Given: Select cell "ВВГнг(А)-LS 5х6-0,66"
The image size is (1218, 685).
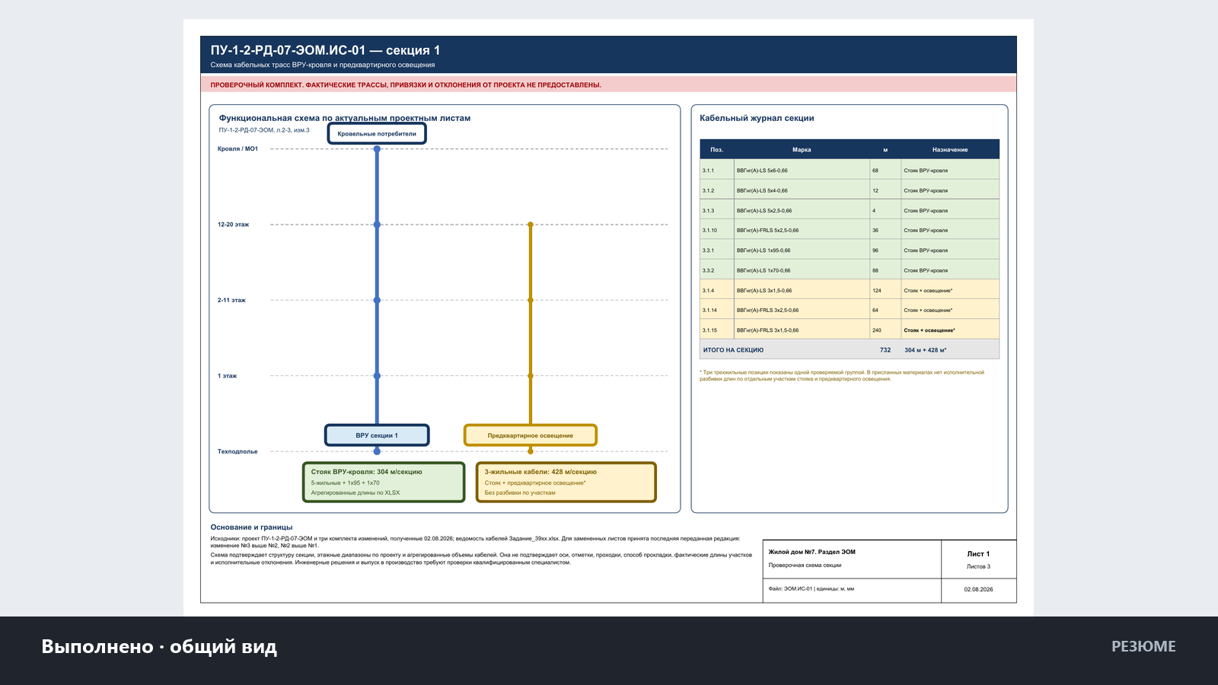Looking at the screenshot, I should click(x=802, y=170).
